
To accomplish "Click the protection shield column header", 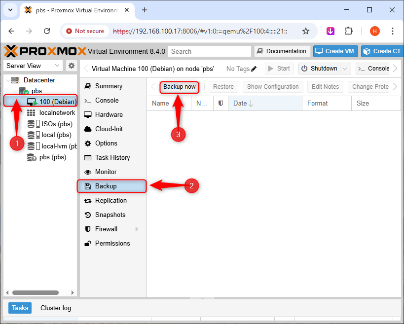I will pos(221,103).
